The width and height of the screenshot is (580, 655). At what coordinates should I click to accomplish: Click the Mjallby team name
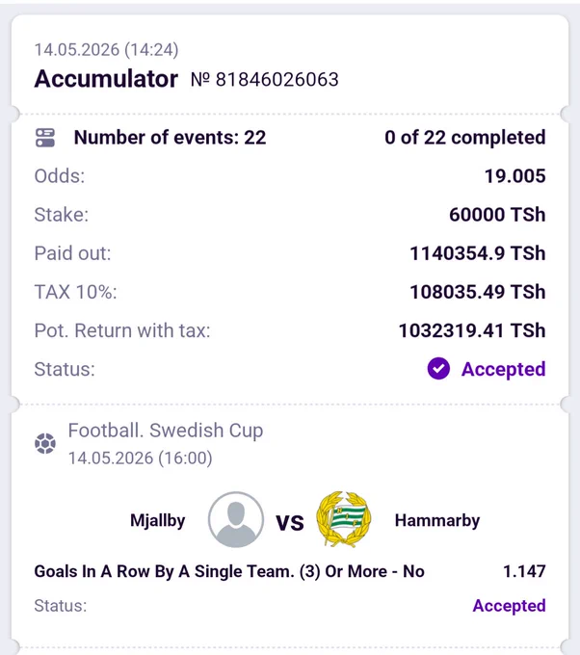(158, 520)
